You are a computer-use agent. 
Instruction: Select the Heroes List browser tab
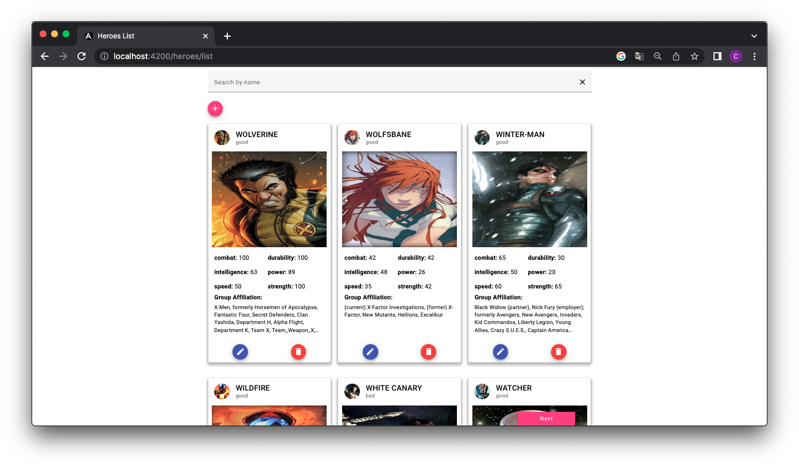coord(138,36)
